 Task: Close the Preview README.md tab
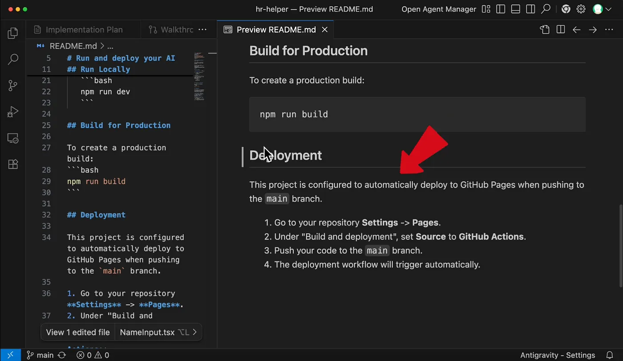[325, 30]
